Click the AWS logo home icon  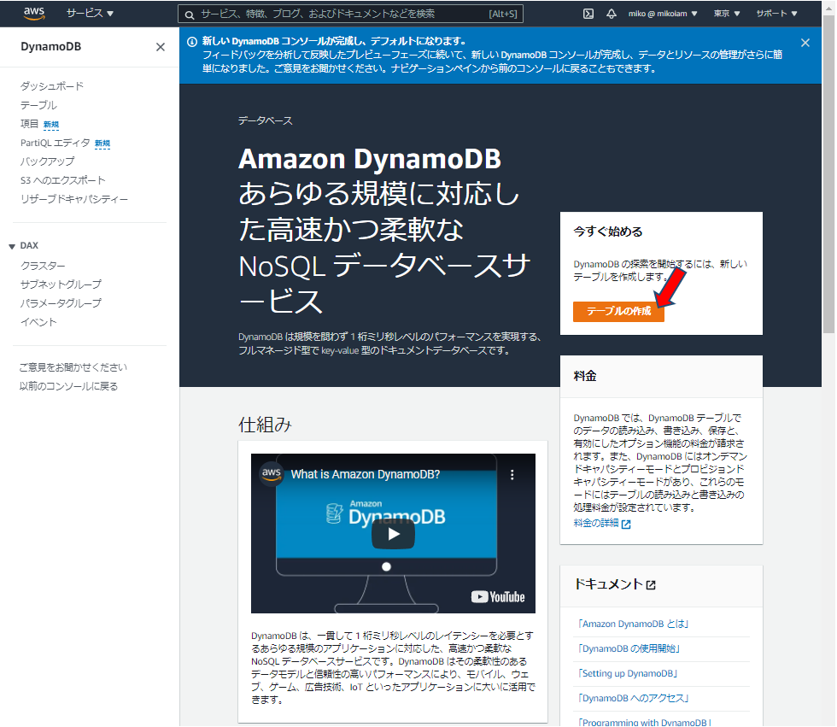[34, 14]
